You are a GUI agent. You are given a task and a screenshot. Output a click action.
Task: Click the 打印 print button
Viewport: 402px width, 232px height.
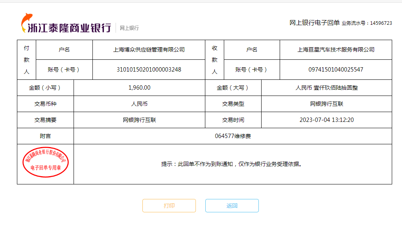click(169, 206)
